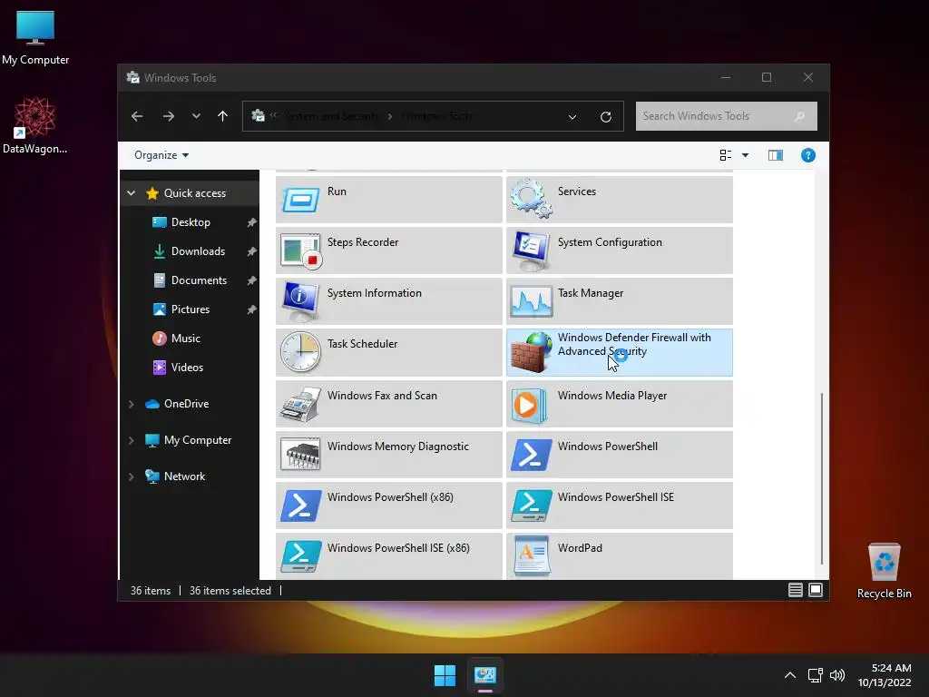Image resolution: width=929 pixels, height=697 pixels.
Task: Toggle the preview pane icon
Action: point(775,155)
